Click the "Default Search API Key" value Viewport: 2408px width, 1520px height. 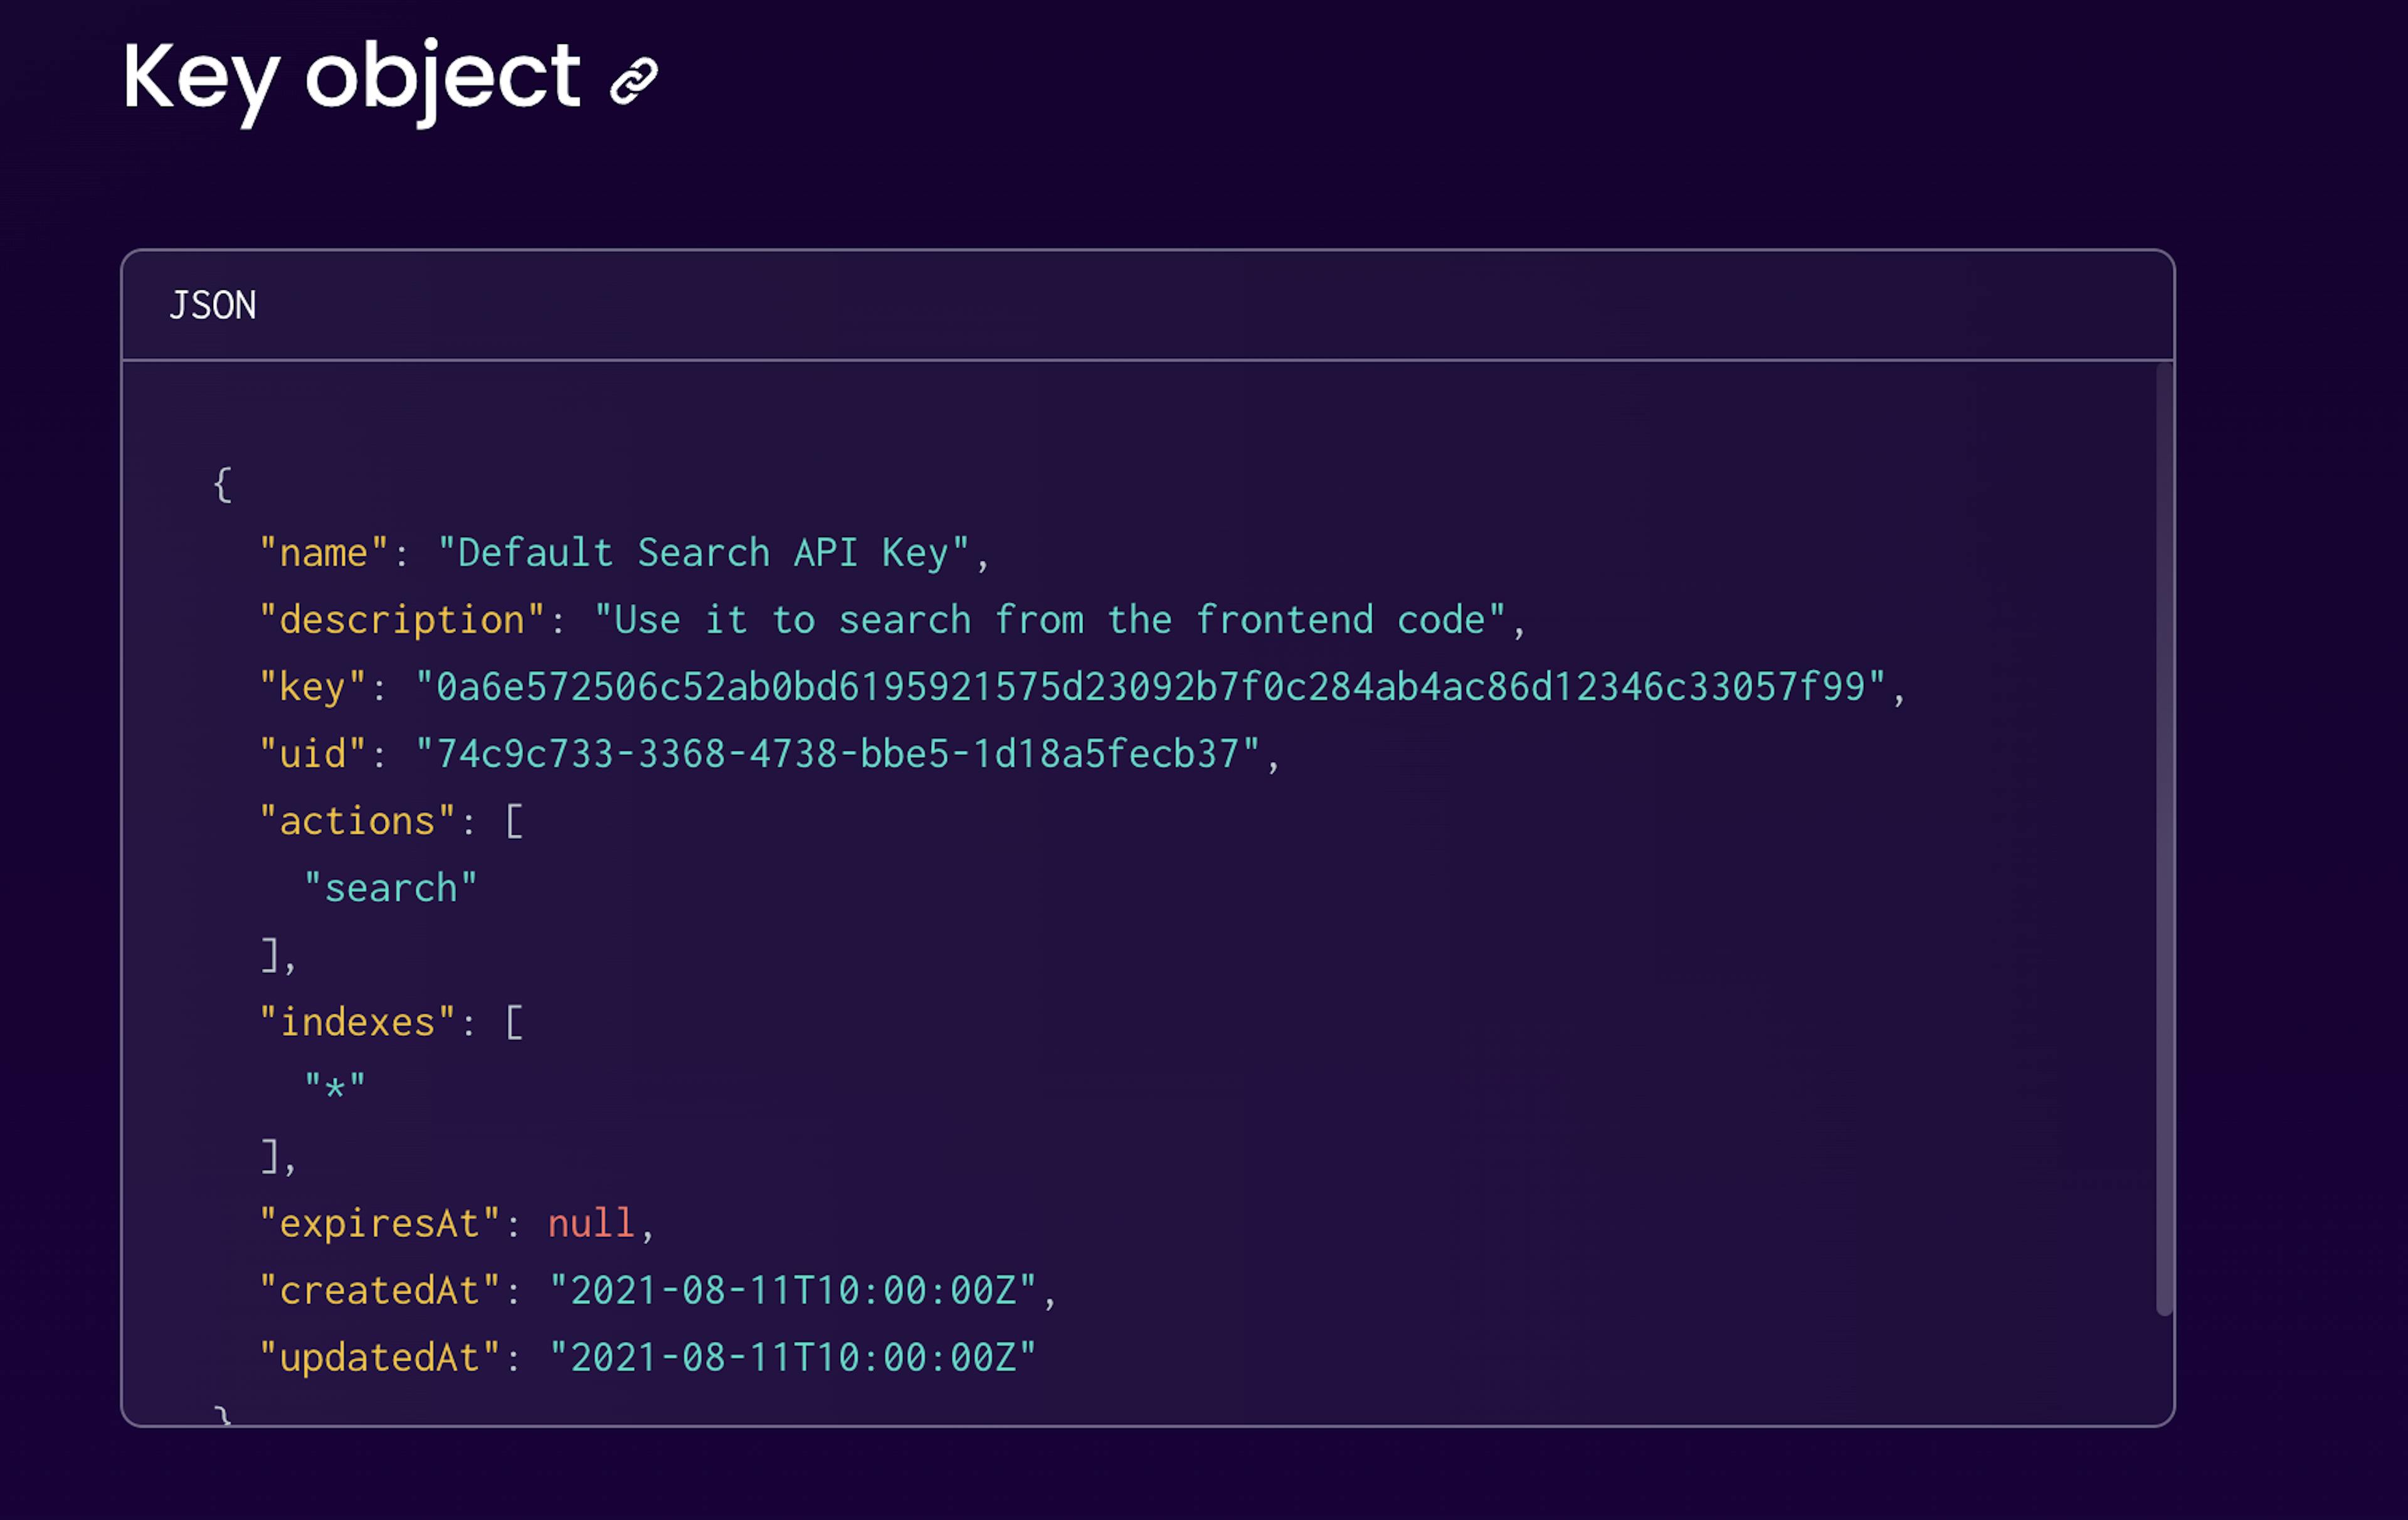pyautogui.click(x=704, y=553)
